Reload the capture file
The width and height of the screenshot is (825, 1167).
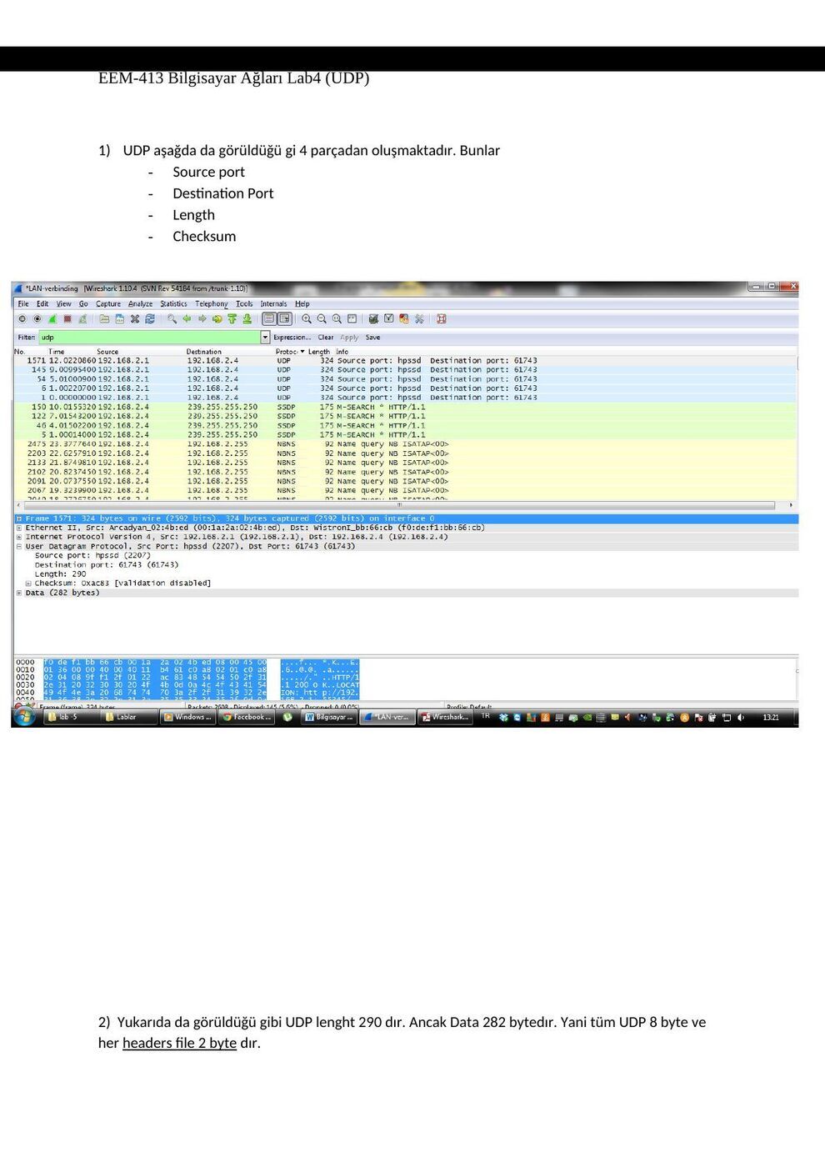point(150,319)
